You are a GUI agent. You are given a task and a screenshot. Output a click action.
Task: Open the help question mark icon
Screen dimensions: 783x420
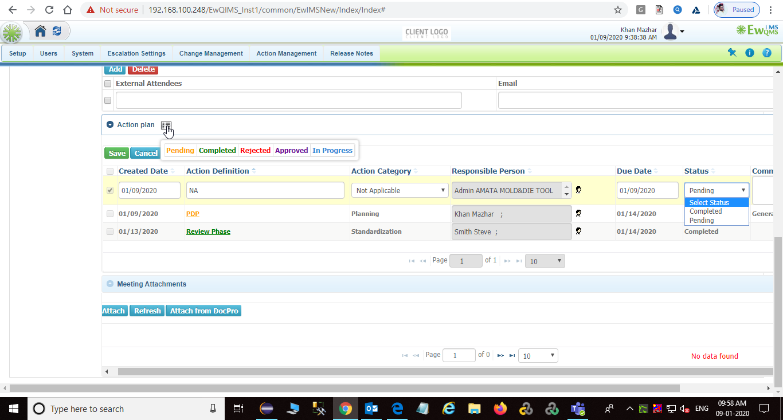coord(767,53)
